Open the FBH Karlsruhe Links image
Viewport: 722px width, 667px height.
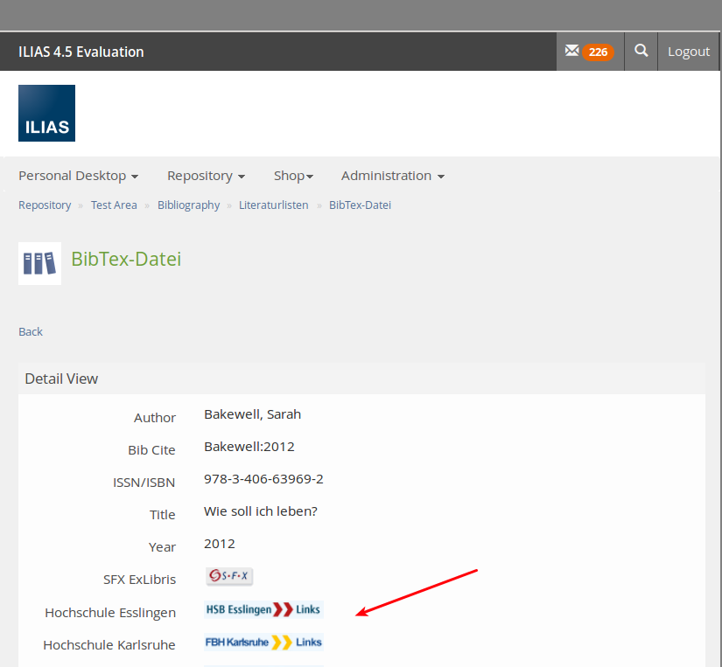(x=263, y=642)
